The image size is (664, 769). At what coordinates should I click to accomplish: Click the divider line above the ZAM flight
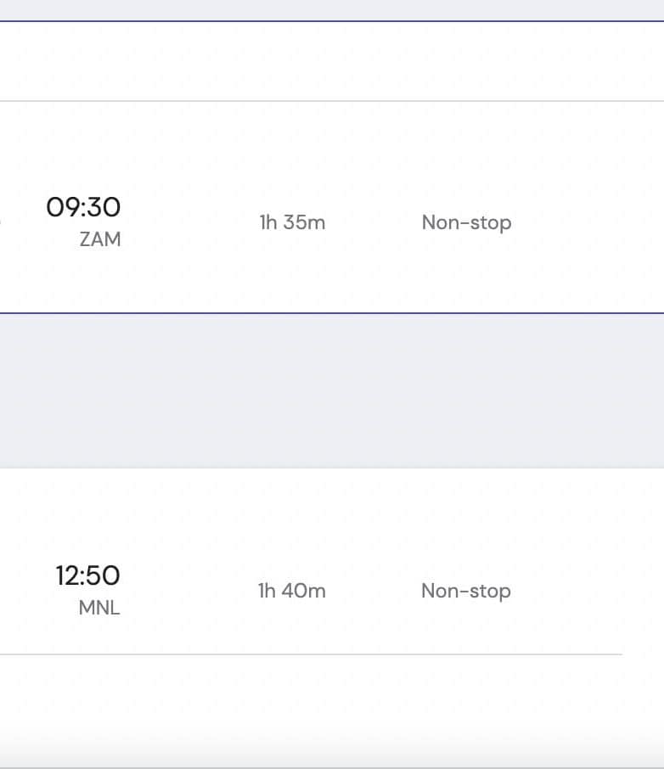tap(331, 101)
